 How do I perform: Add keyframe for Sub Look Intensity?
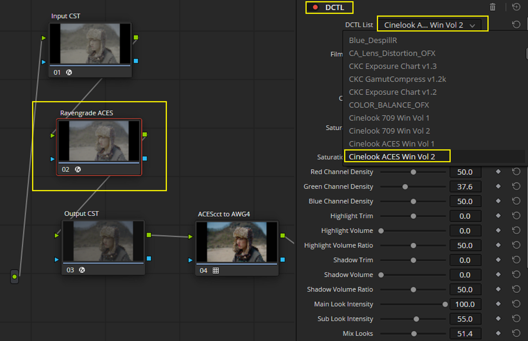point(498,319)
